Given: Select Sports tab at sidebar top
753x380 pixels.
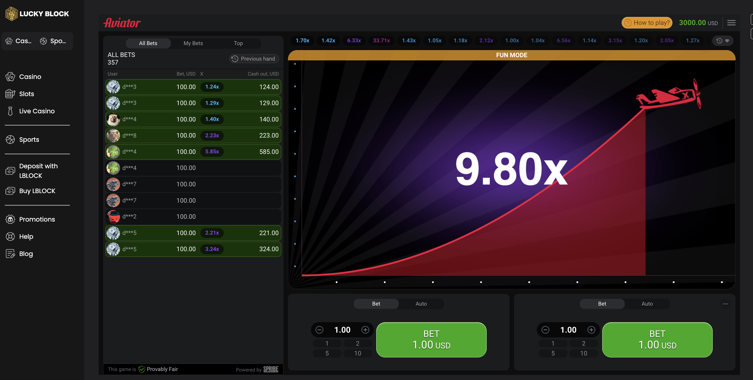Looking at the screenshot, I should [x=54, y=41].
